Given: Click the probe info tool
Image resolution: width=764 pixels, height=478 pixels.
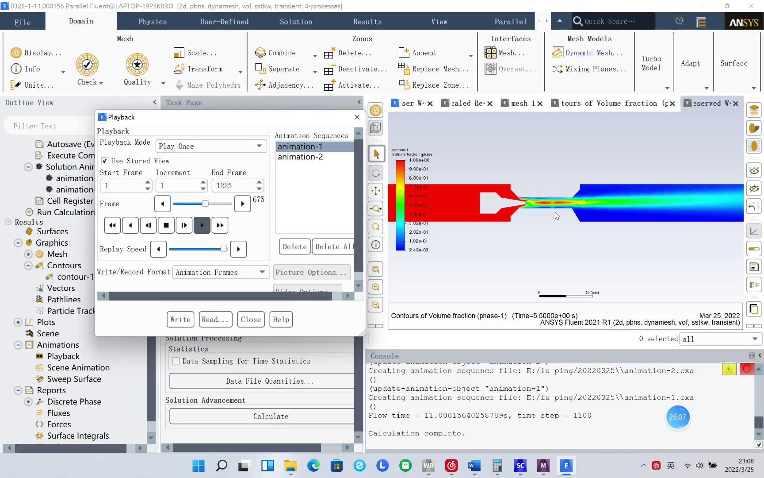Looking at the screenshot, I should [x=376, y=245].
